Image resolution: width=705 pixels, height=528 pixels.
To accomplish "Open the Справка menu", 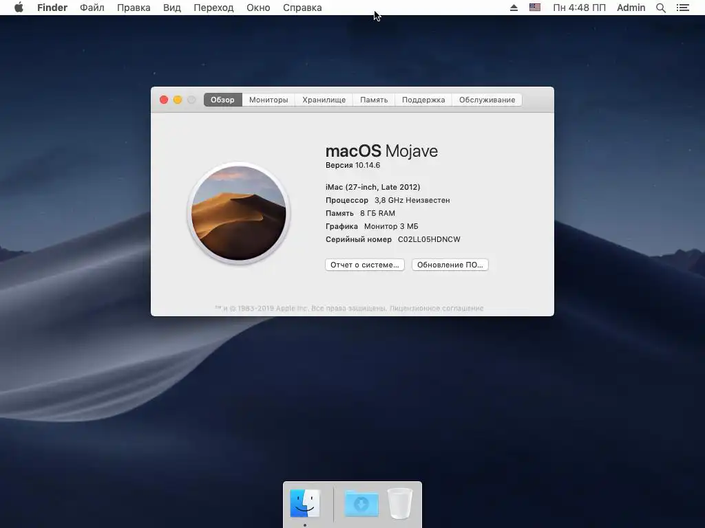I will 302,8.
